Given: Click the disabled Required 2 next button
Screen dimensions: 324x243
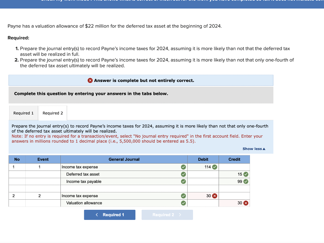Looking at the screenshot, I should point(167,215).
